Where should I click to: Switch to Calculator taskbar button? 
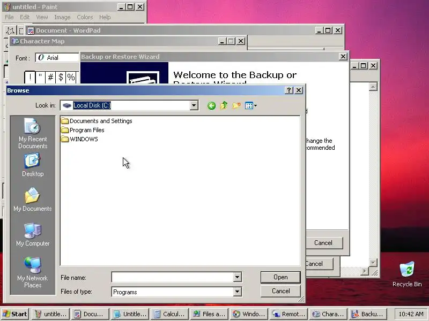click(170, 314)
